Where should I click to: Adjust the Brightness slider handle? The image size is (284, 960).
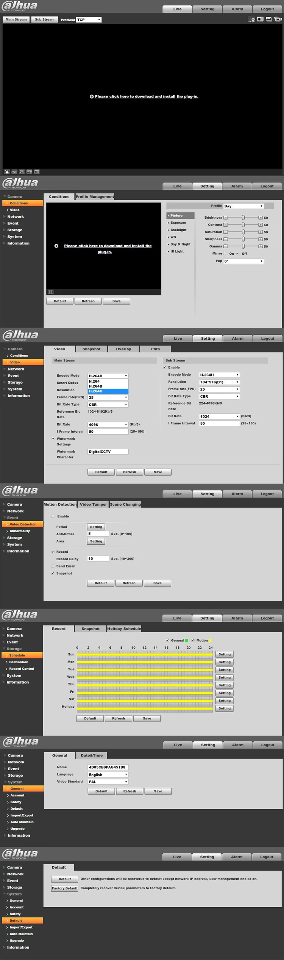243,218
